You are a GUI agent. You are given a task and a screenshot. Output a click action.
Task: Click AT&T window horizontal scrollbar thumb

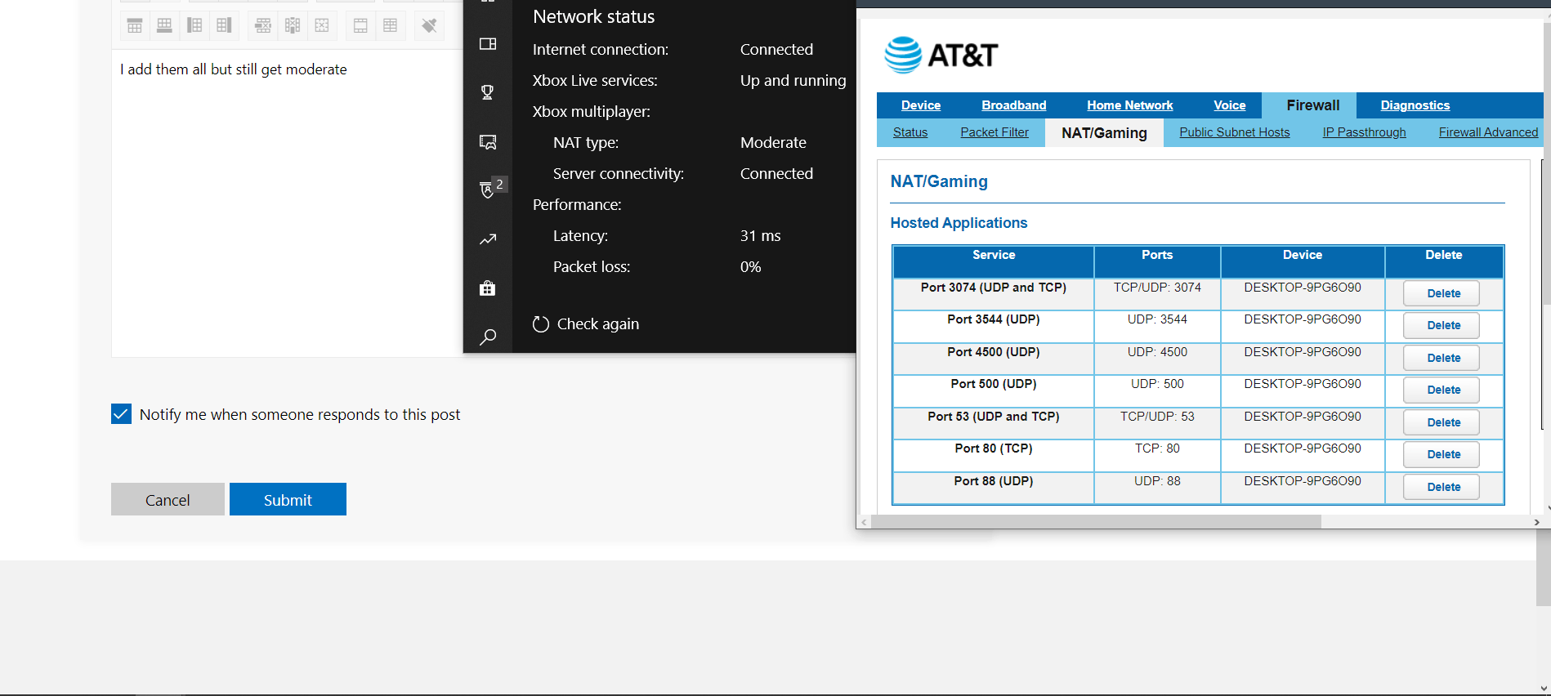[1096, 522]
